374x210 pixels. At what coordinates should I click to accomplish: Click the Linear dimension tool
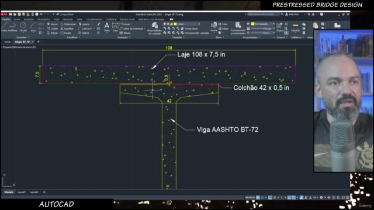click(124, 24)
